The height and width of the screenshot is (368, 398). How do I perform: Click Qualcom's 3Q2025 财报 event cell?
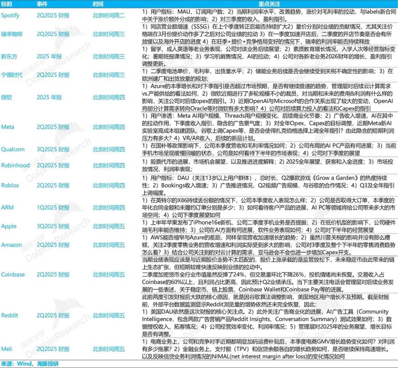[x=53, y=149]
